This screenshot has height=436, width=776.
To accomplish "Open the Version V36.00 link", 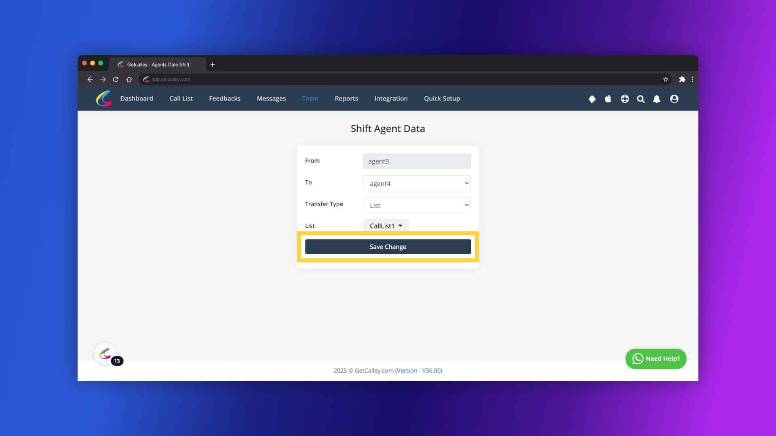I will click(x=418, y=370).
